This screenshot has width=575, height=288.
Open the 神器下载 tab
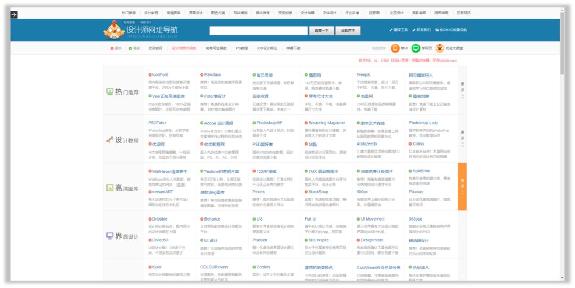pos(293,48)
